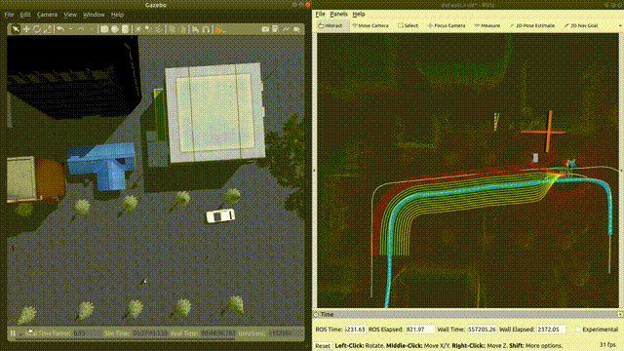This screenshot has height=351, width=624.
Task: Expand the RViz toolbar overflow arrow
Action: pos(620,25)
